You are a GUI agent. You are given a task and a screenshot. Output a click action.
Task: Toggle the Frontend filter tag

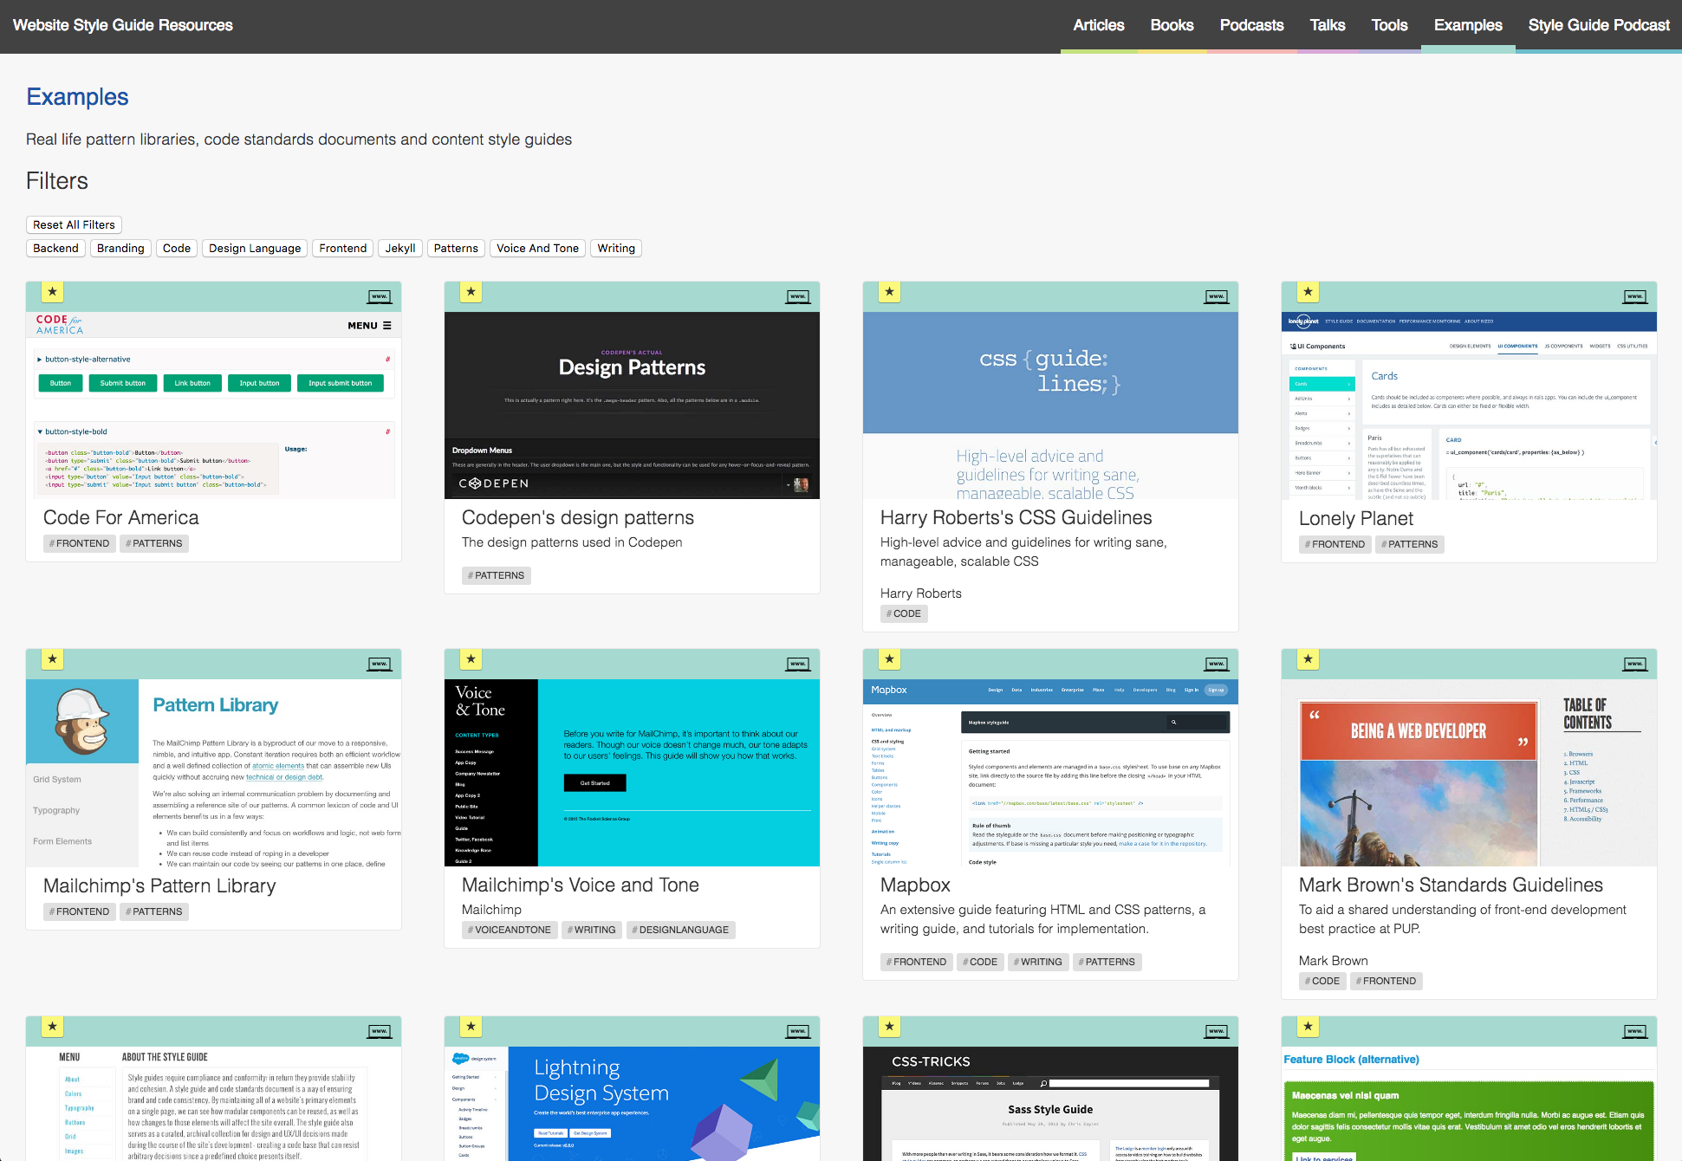tap(345, 249)
